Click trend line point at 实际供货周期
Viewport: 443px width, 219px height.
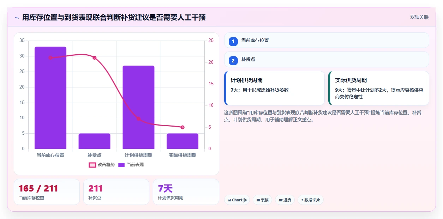(182, 127)
